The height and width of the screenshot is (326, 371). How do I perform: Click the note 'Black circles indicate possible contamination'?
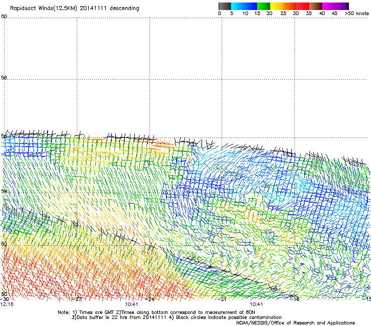point(229,317)
